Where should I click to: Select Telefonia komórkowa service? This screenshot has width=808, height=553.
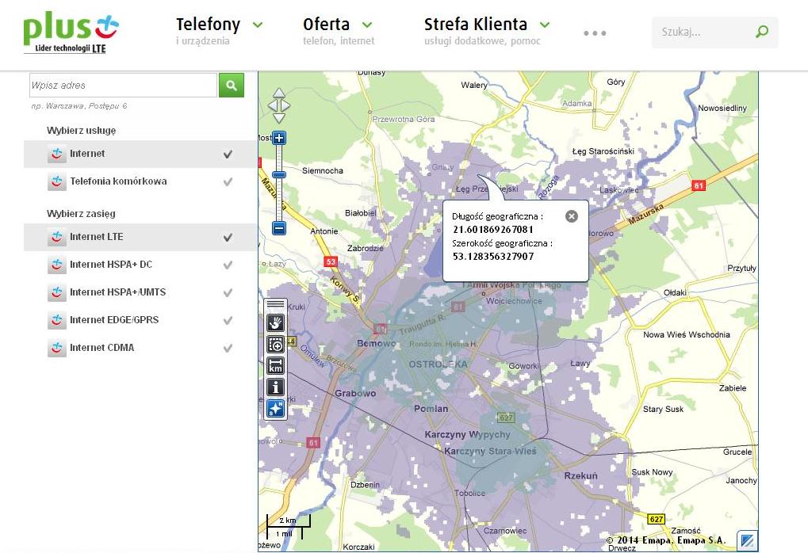click(x=118, y=181)
